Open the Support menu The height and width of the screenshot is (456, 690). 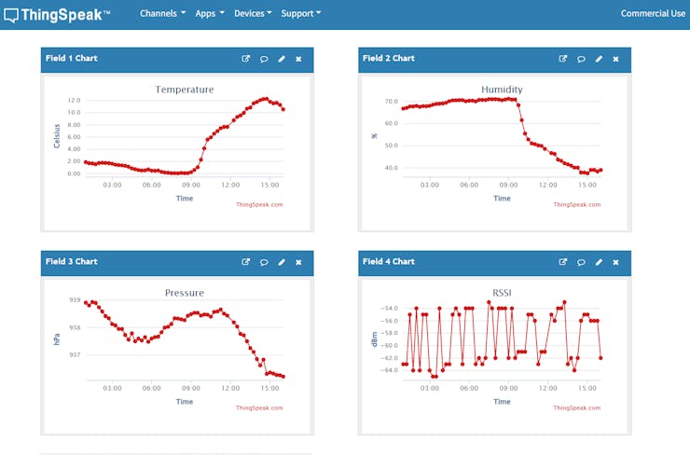301,14
